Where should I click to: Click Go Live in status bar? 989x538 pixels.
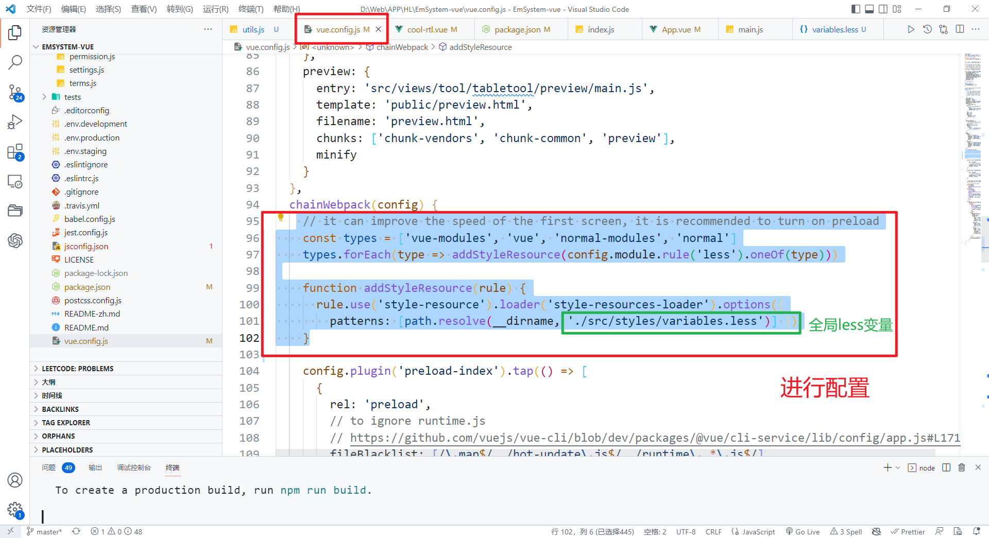(803, 532)
